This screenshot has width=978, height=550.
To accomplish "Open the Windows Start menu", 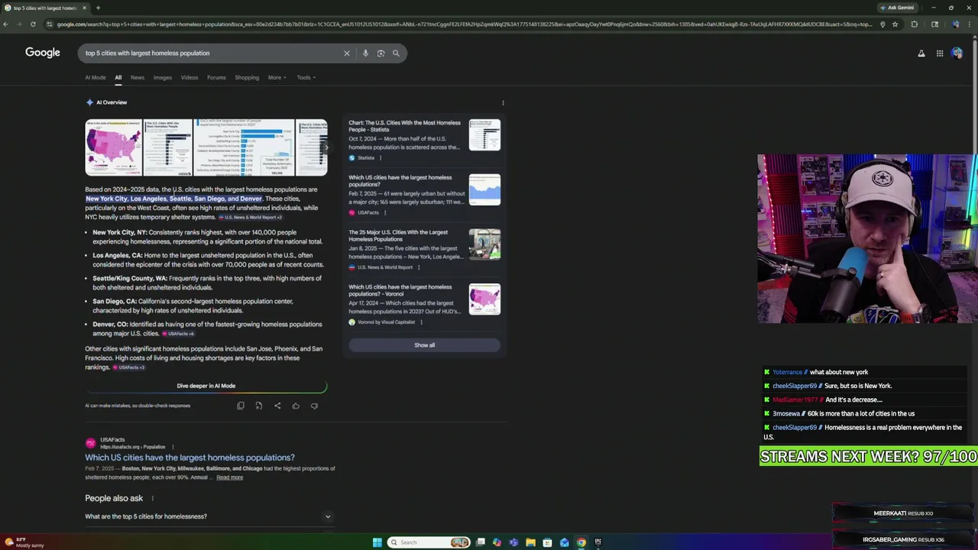I will [377, 542].
